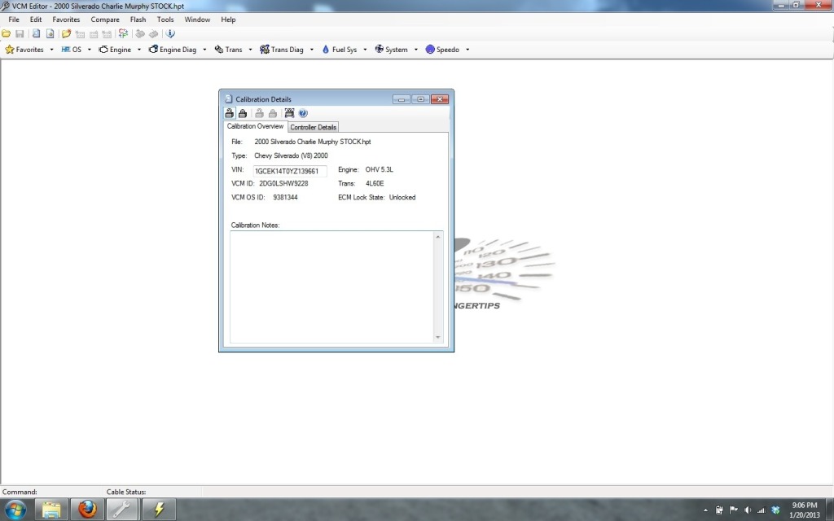Open the Flash menu
The height and width of the screenshot is (521, 834).
tap(138, 20)
